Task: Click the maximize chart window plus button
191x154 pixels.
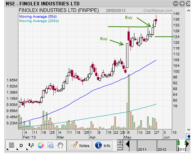Action: point(182,4)
